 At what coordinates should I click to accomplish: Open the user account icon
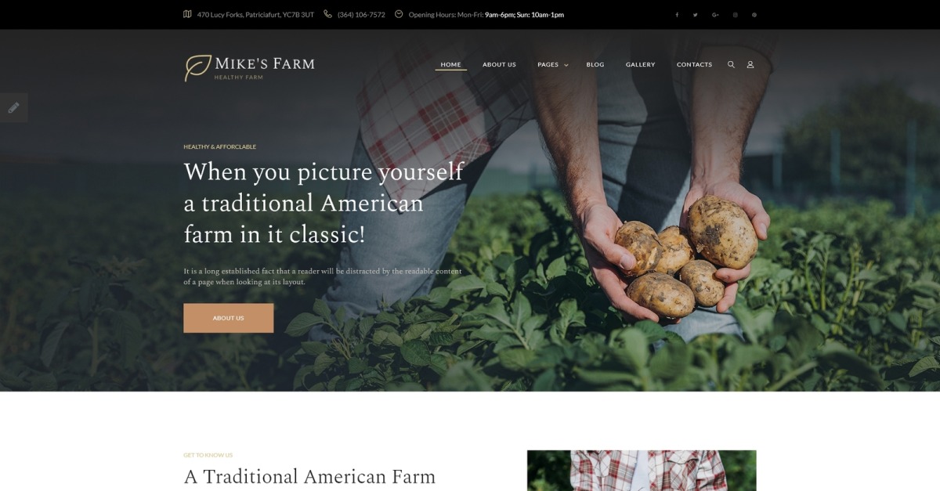[750, 64]
